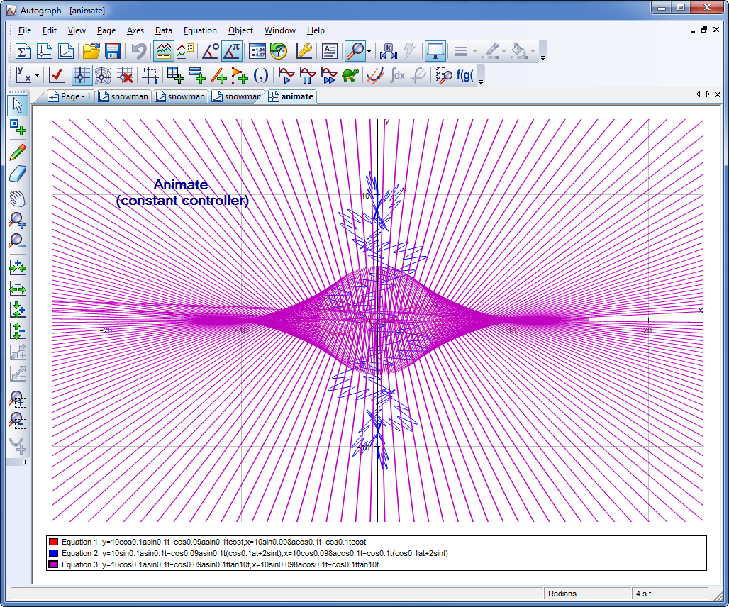Select the pencil scribble tool

18,152
